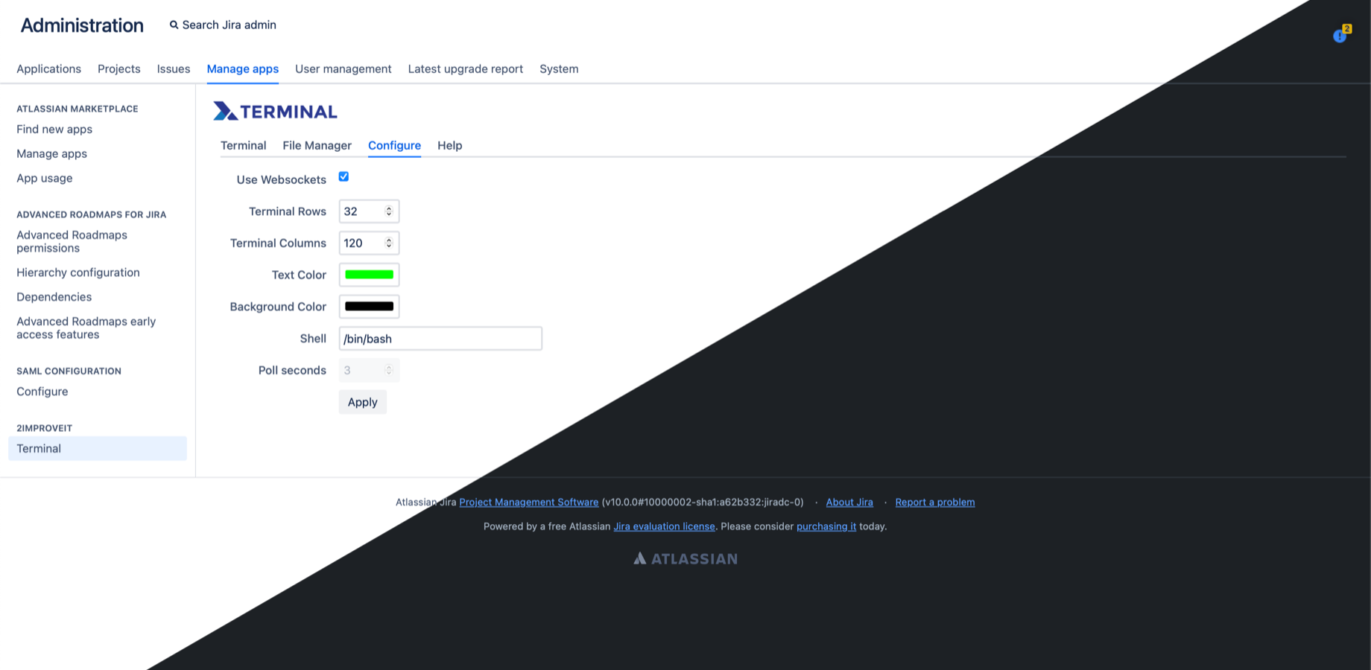Open App usage sidebar link
Image resolution: width=1371 pixels, height=670 pixels.
click(45, 178)
